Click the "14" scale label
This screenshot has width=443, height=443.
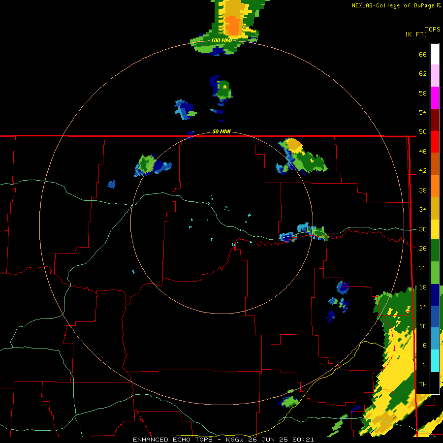click(x=423, y=307)
